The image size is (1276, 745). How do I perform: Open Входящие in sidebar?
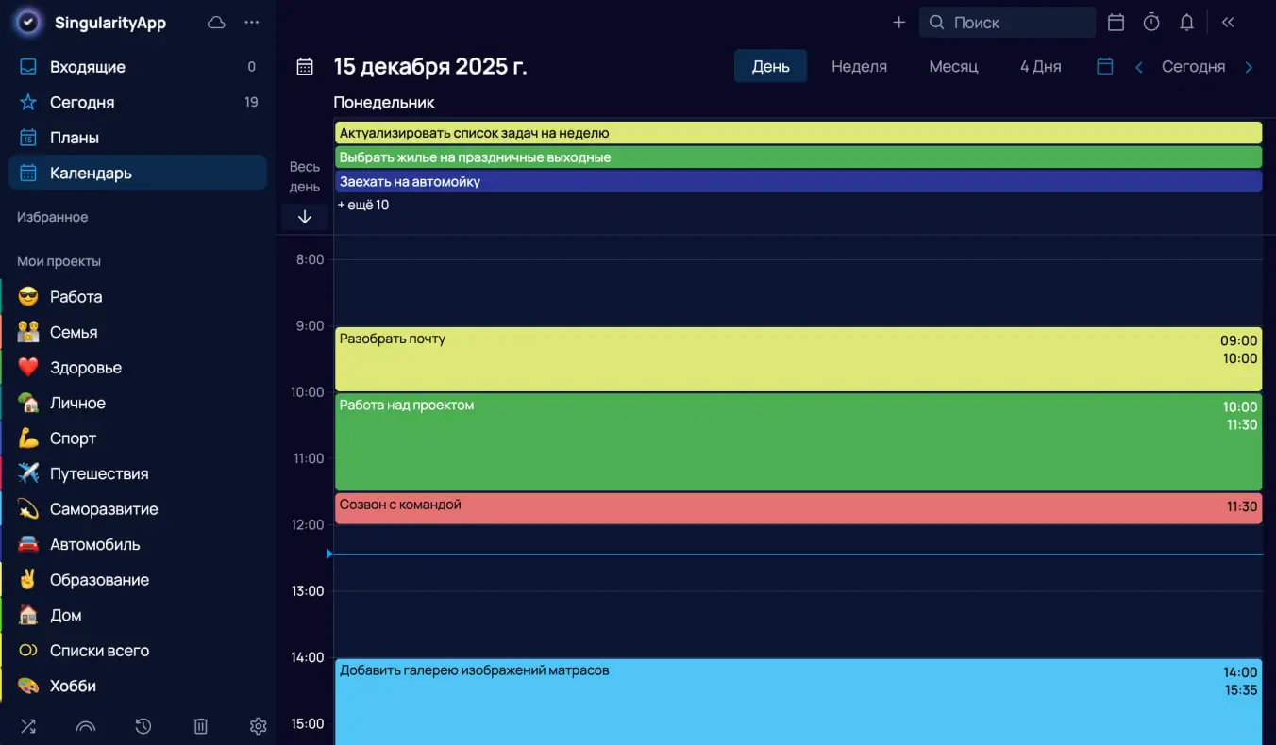point(88,67)
